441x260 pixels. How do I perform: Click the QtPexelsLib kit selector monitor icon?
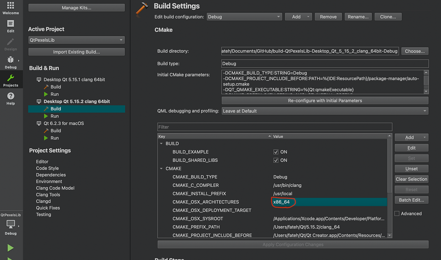10,224
